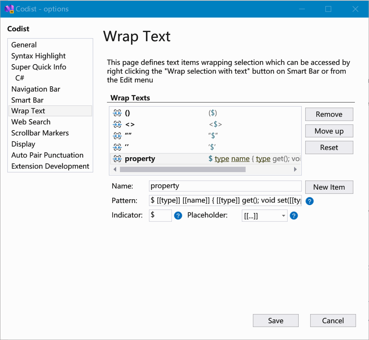Click the Codist app icon in title bar
This screenshot has width=369, height=340.
click(9, 9)
